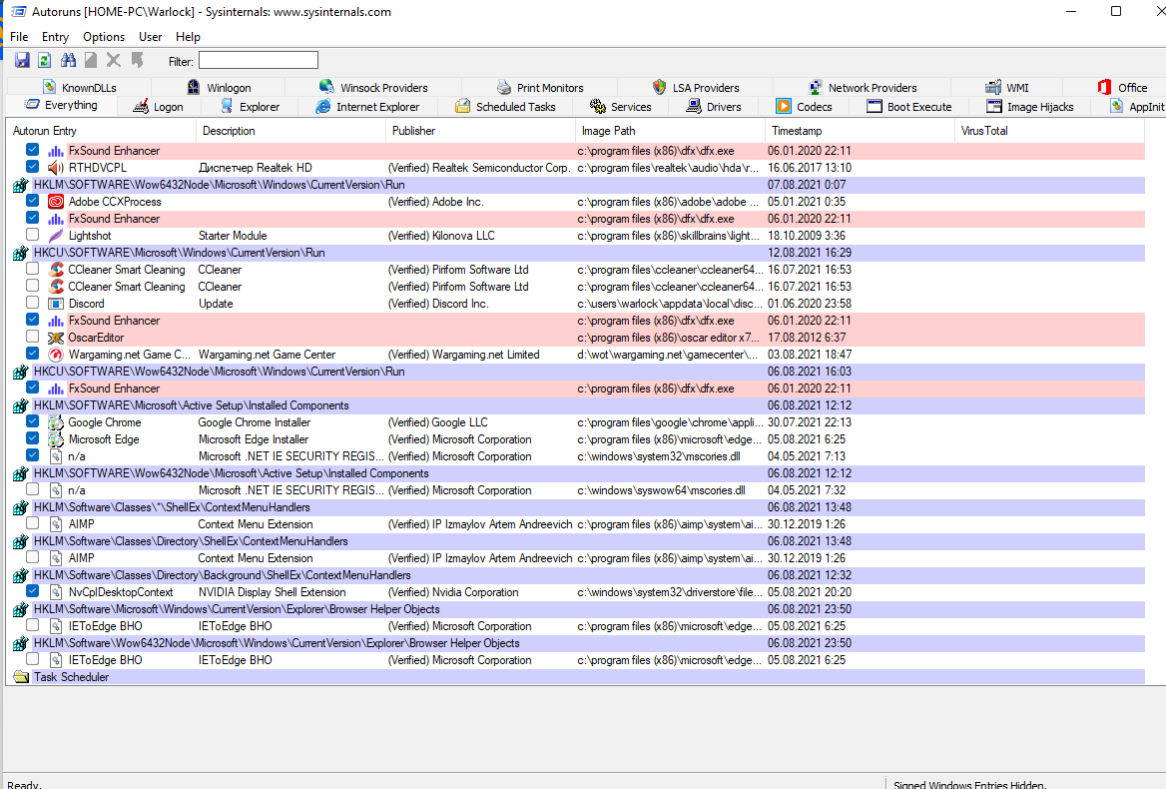This screenshot has height=789, width=1166.
Task: Switch to the Logon tab
Action: (159, 107)
